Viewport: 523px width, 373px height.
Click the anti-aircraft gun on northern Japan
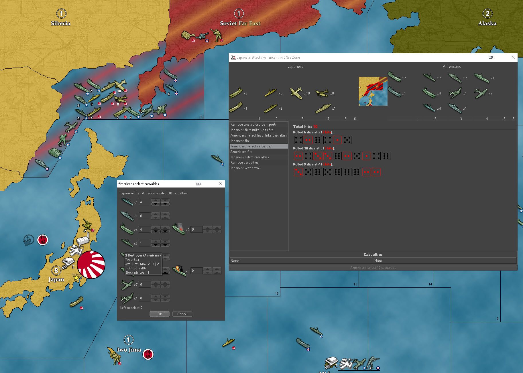[87, 224]
